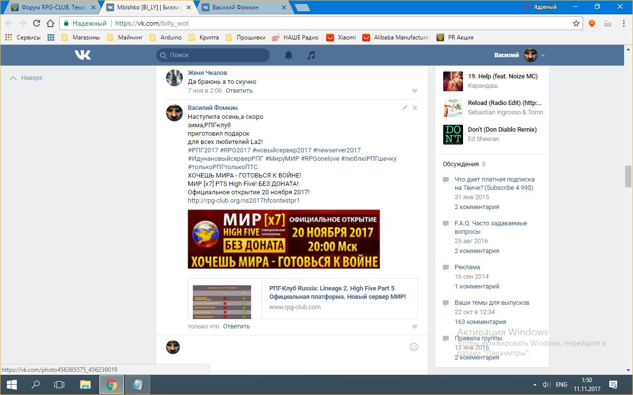
Task: Like Василий Фомкин's comment heart
Action: coord(415,326)
